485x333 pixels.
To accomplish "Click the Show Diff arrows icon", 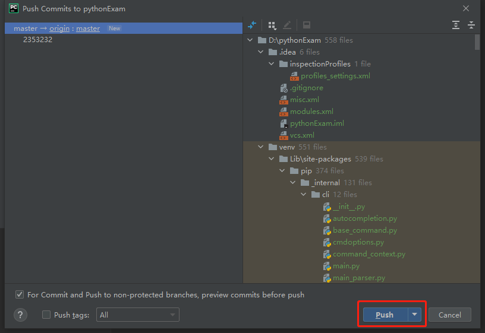I will [252, 25].
